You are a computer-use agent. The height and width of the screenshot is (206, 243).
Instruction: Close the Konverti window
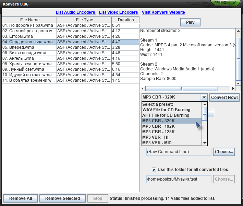point(234,2)
